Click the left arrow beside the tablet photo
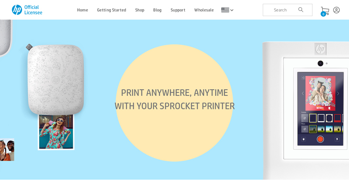Image resolution: width=349 pixels, height=196 pixels. (302, 93)
